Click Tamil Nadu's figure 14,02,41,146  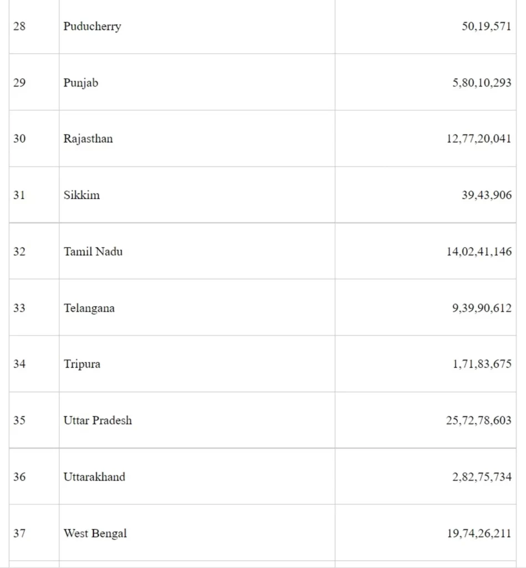[x=479, y=252]
